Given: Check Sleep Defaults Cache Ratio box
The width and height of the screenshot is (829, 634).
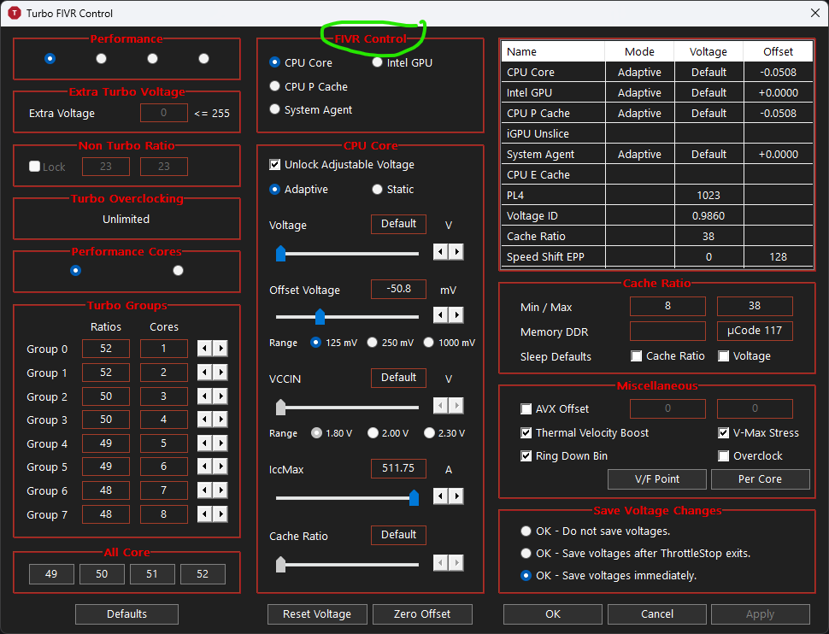Looking at the screenshot, I should click(x=637, y=355).
